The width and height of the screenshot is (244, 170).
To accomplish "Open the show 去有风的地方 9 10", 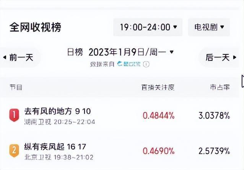I will point(57,111).
